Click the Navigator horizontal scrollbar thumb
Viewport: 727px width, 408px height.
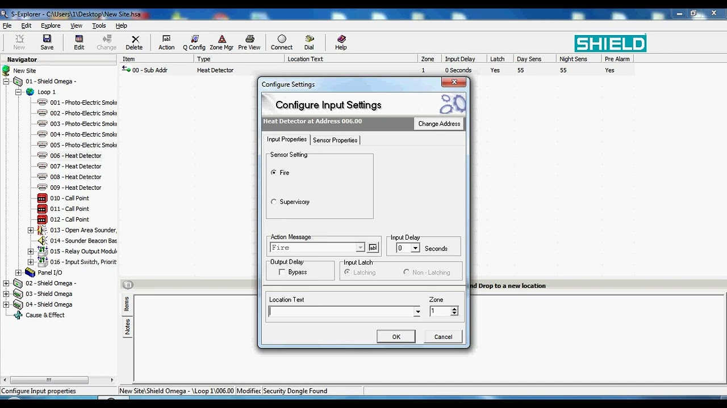(49, 380)
